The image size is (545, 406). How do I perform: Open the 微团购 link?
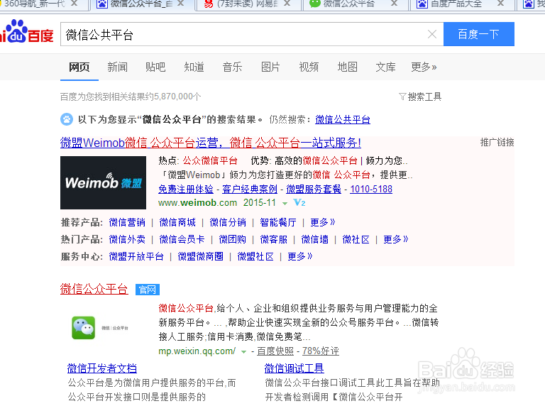coord(232,239)
